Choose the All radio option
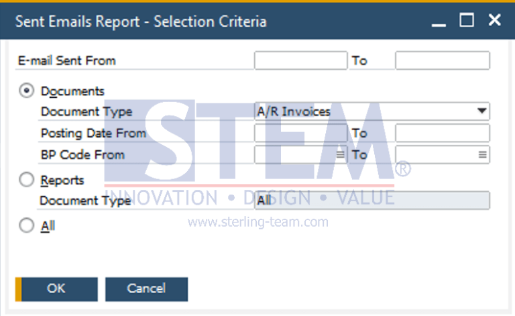This screenshot has width=515, height=316. tap(27, 226)
